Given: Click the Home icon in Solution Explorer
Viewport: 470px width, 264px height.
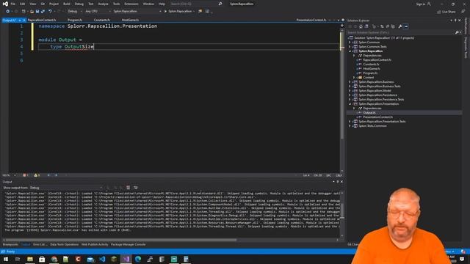Looking at the screenshot, I should point(361,26).
